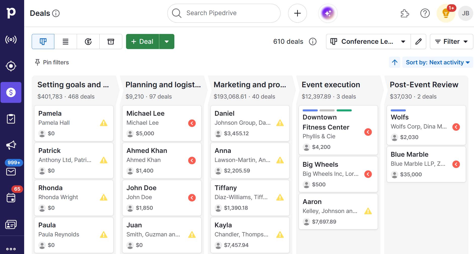Switch to Archive view

click(x=111, y=41)
